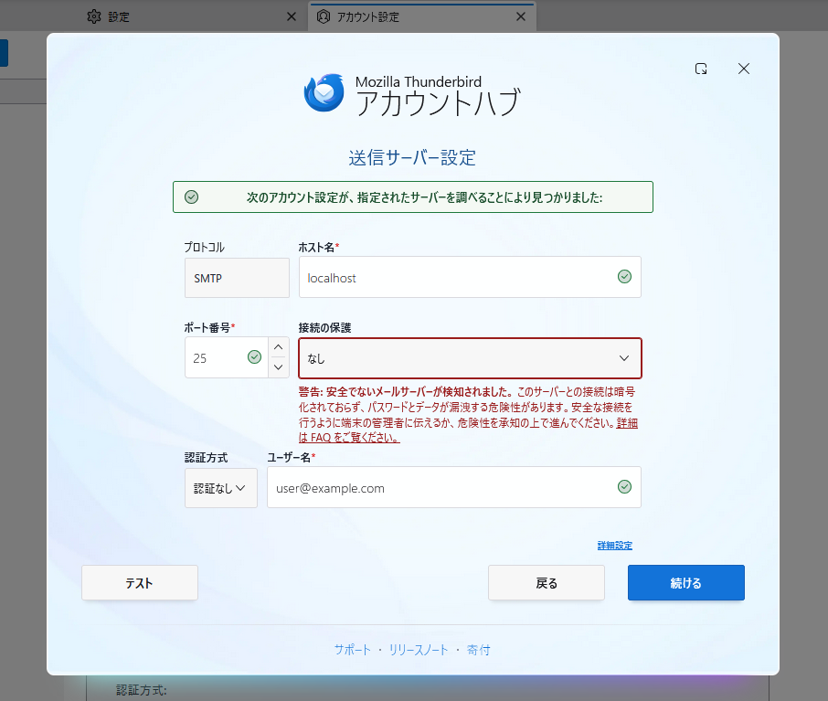
Task: Close the アカウント設定 tab
Action: (521, 16)
